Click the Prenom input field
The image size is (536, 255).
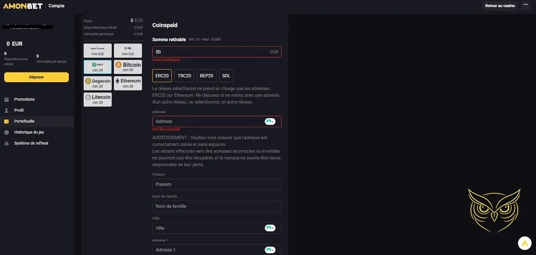click(x=217, y=184)
